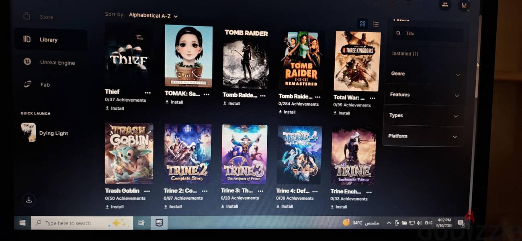Open the Store section in sidebar

click(46, 17)
